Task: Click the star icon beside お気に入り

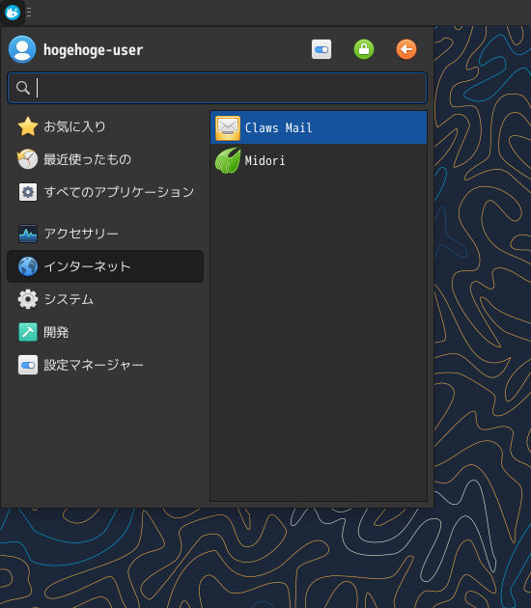Action: point(28,126)
